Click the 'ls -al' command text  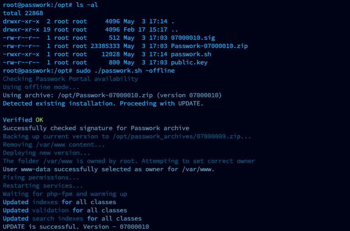(x=87, y=5)
